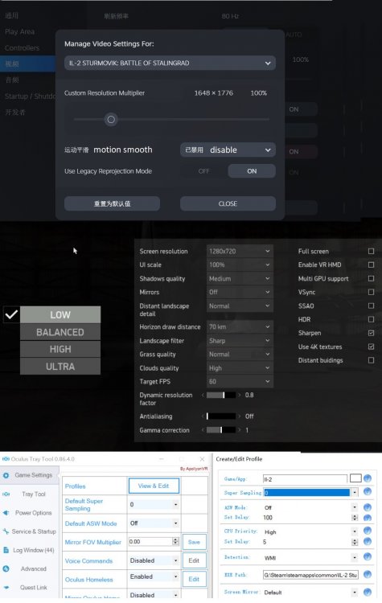Open Default ASW Mode dropdown
The width and height of the screenshot is (382, 603).
pyautogui.click(x=154, y=523)
